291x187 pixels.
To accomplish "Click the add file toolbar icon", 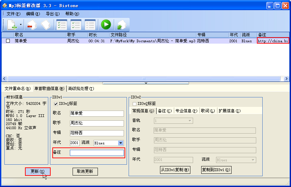I will (x=11, y=25).
